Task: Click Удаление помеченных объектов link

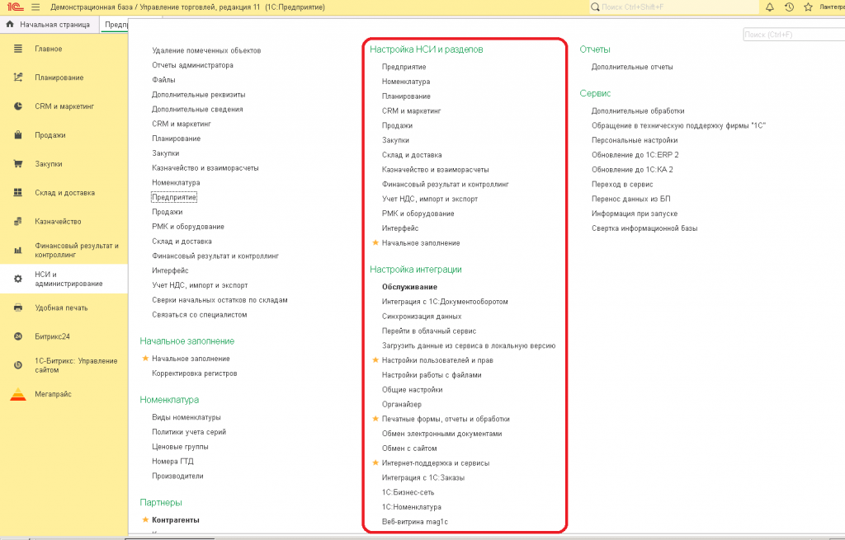Action: point(206,50)
